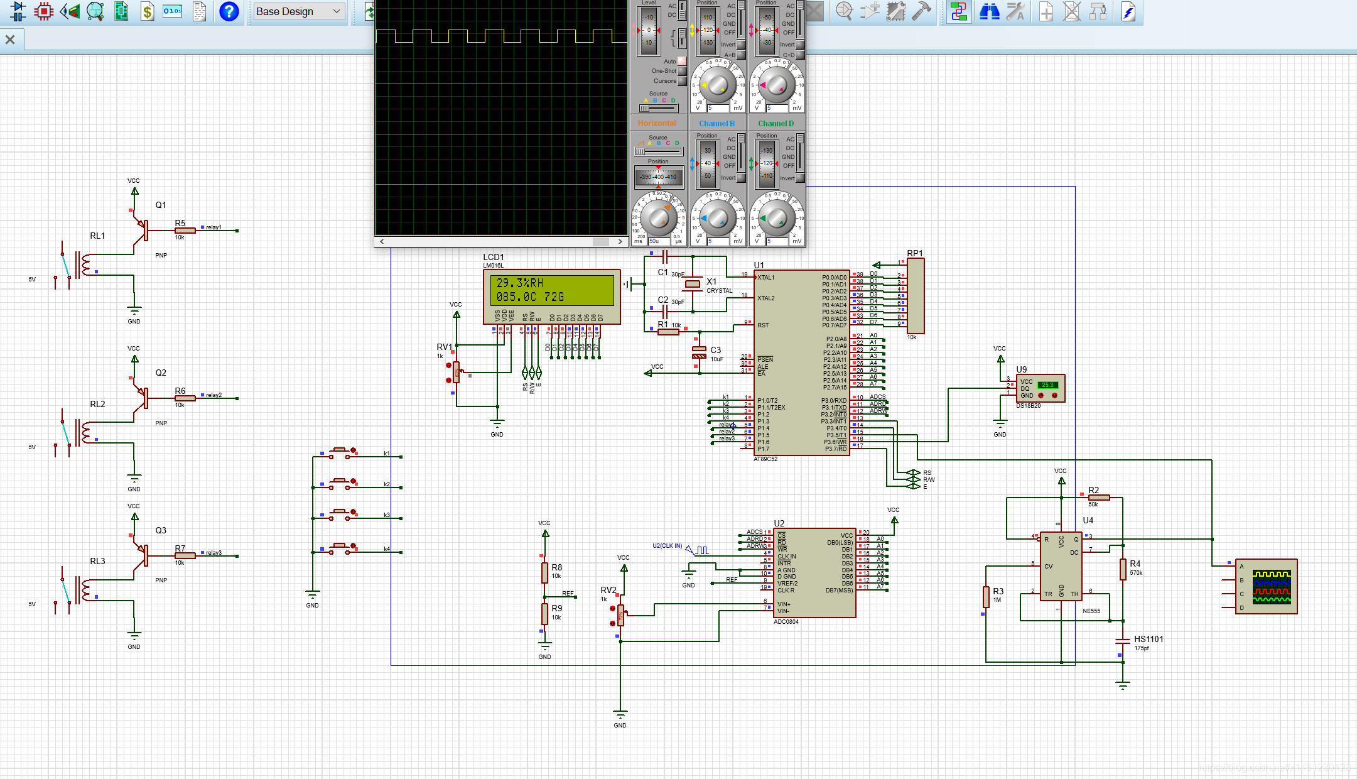Image resolution: width=1357 pixels, height=779 pixels.
Task: Toggle the A+B sum button
Action: [x=742, y=55]
